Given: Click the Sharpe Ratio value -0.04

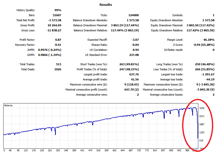Looking at the screenshot, I should click(134, 45).
